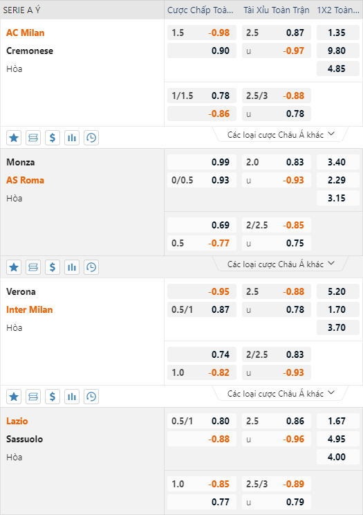
Task: Open the clock history icon for Monza match
Action: click(91, 267)
